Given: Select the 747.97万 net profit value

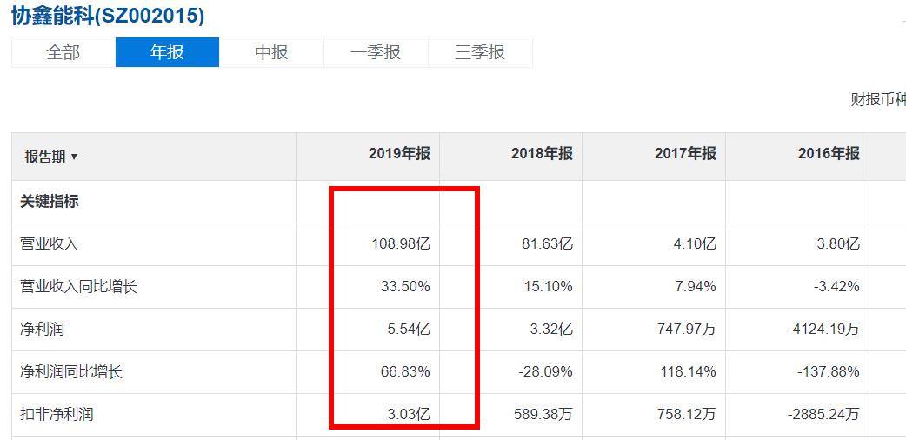Looking at the screenshot, I should point(688,329).
